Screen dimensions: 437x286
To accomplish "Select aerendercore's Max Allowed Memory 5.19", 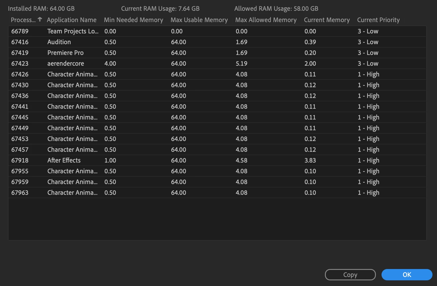I will click(241, 63).
